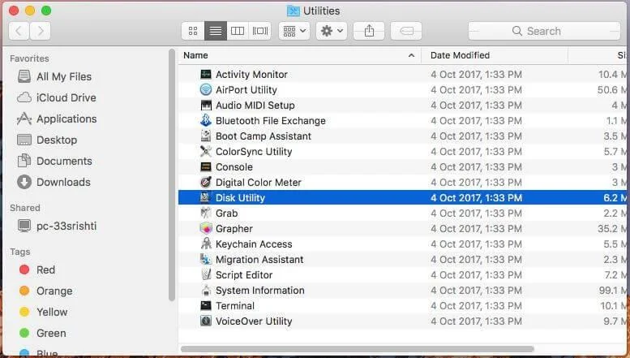630x358 pixels.
Task: Select the Orange tag
Action: 46,291
